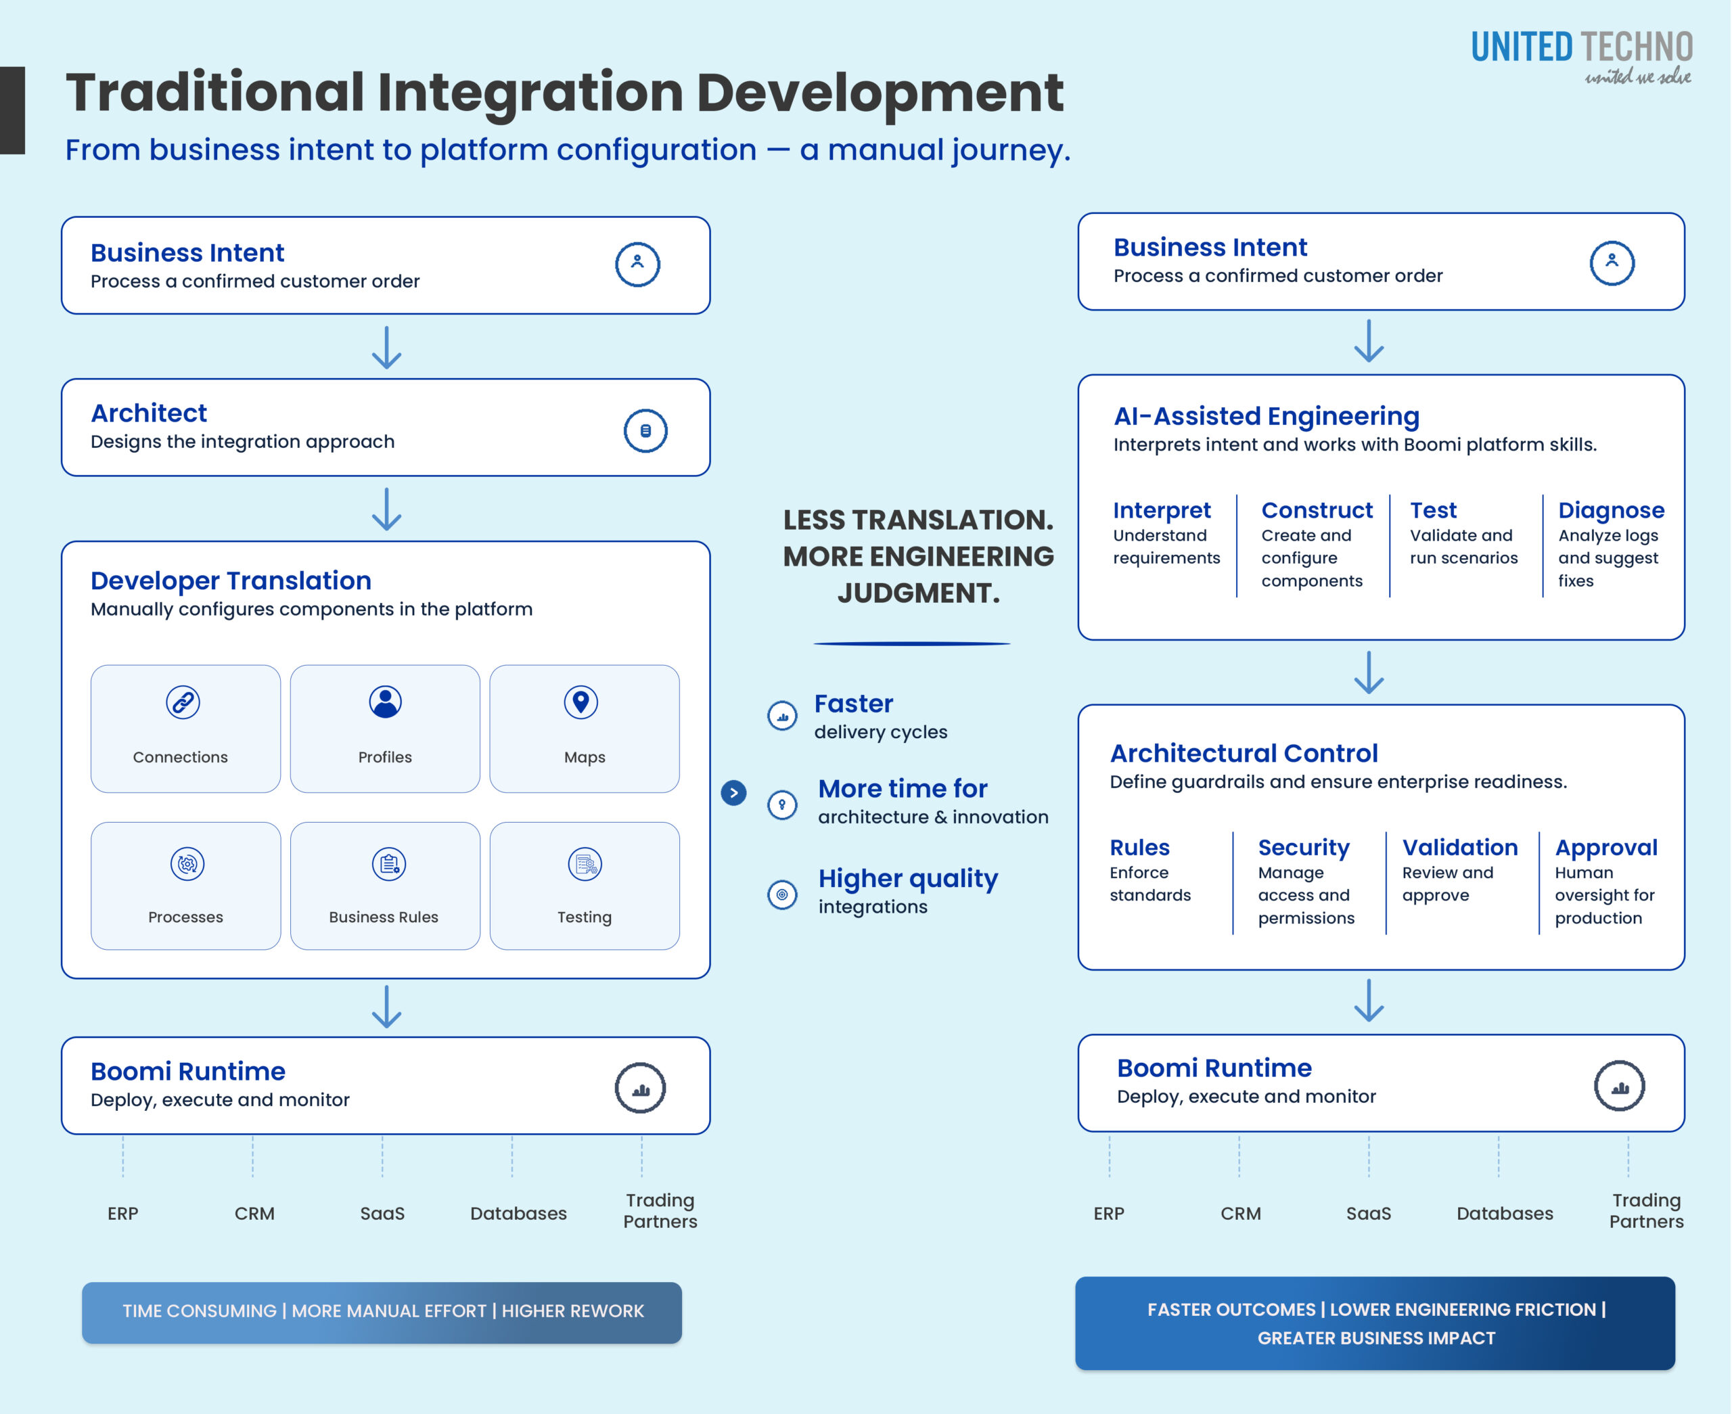
Task: Click the chart icon beside Faster delivery cycles
Action: pos(783,716)
